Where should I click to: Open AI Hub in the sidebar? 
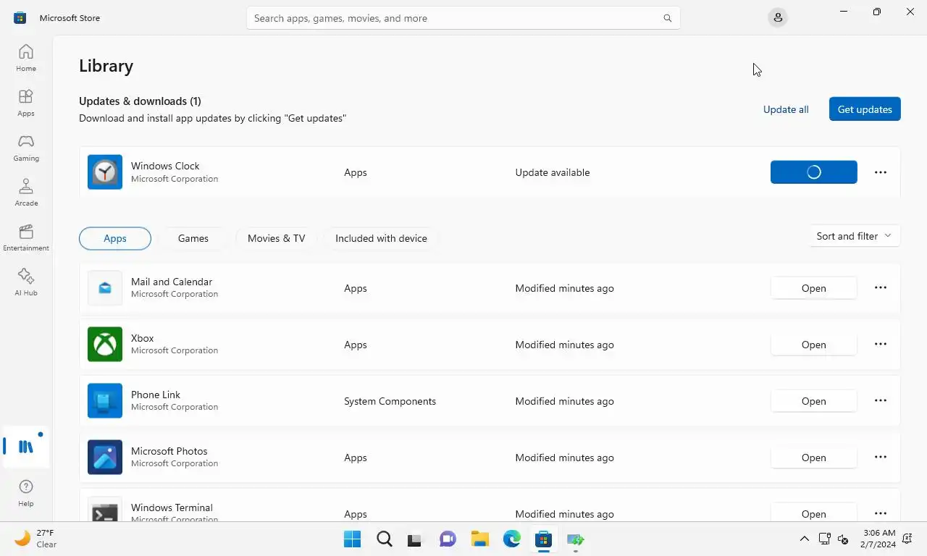(x=26, y=282)
